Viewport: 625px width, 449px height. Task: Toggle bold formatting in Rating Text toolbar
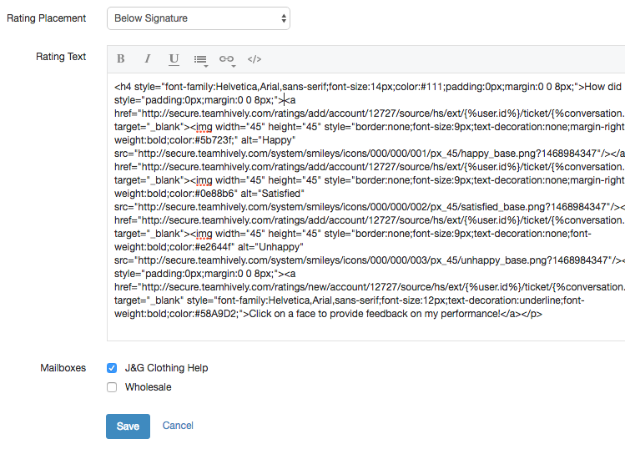(121, 59)
